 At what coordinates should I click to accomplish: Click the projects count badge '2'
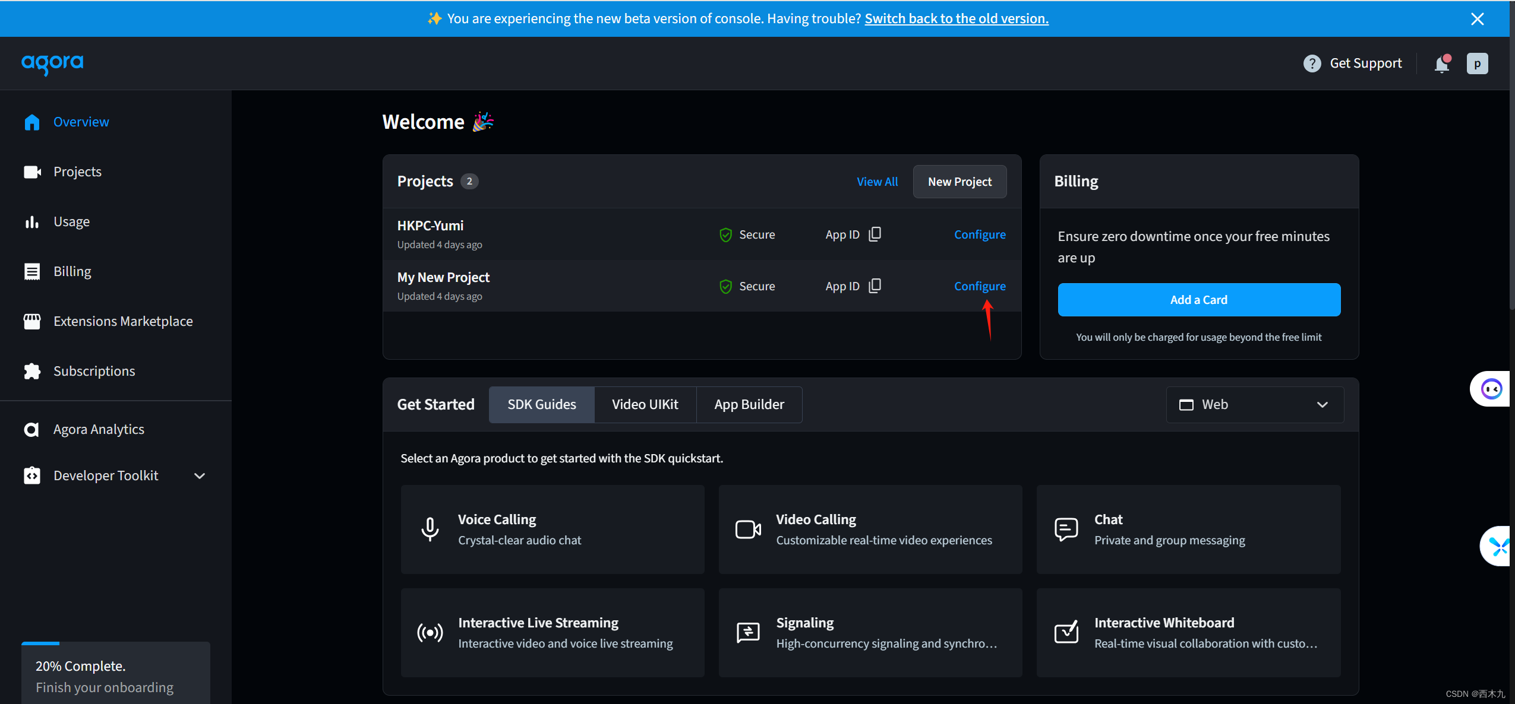469,182
